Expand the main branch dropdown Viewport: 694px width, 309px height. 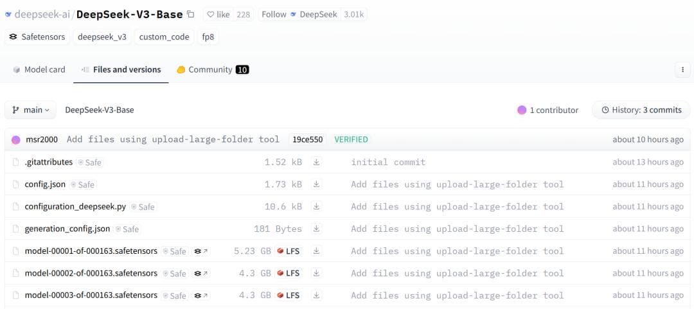pos(31,110)
